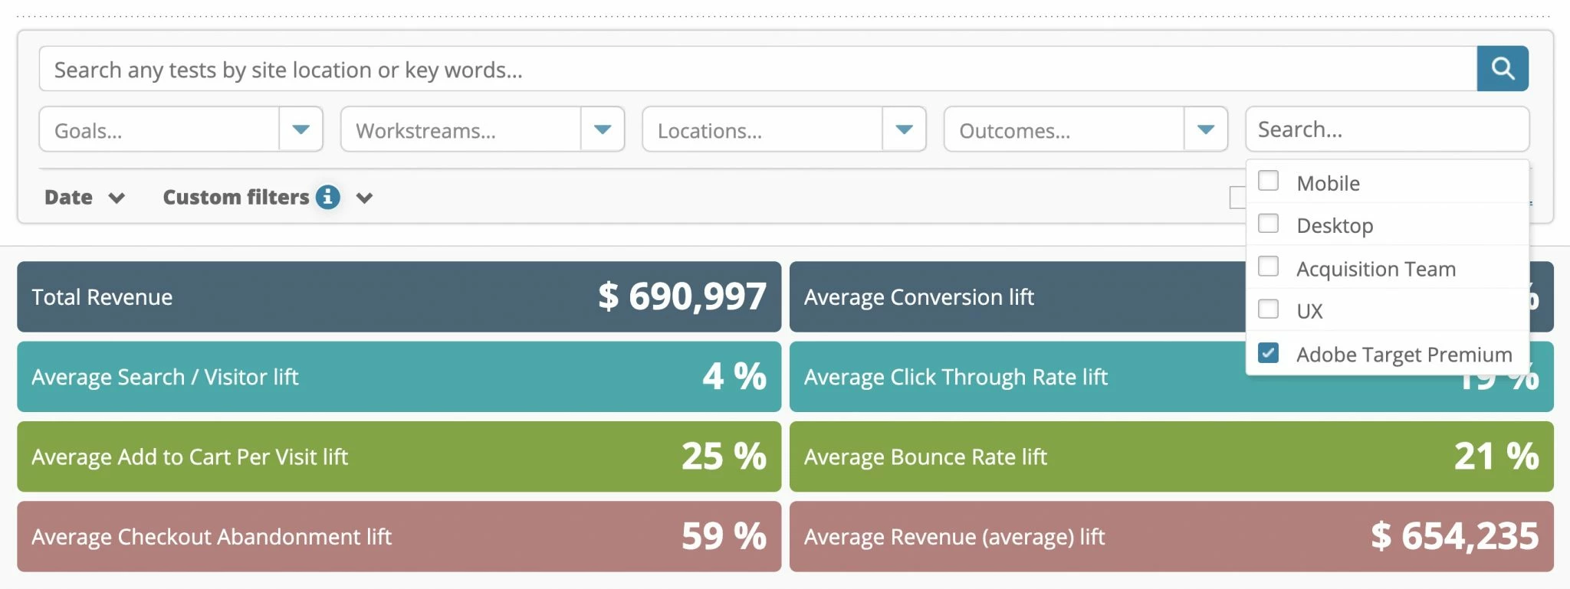Click the Average Bounce Rate lift label
The width and height of the screenshot is (1570, 589).
[x=925, y=456]
